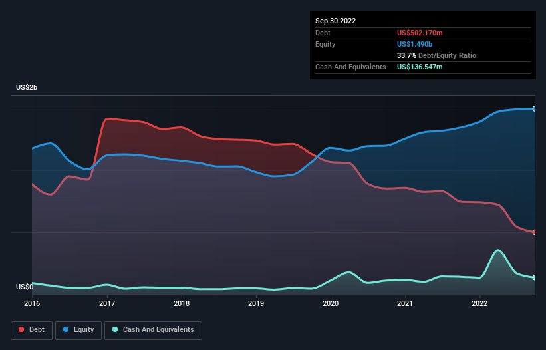Click the 2020 x-axis label
The height and width of the screenshot is (350, 546).
point(331,303)
